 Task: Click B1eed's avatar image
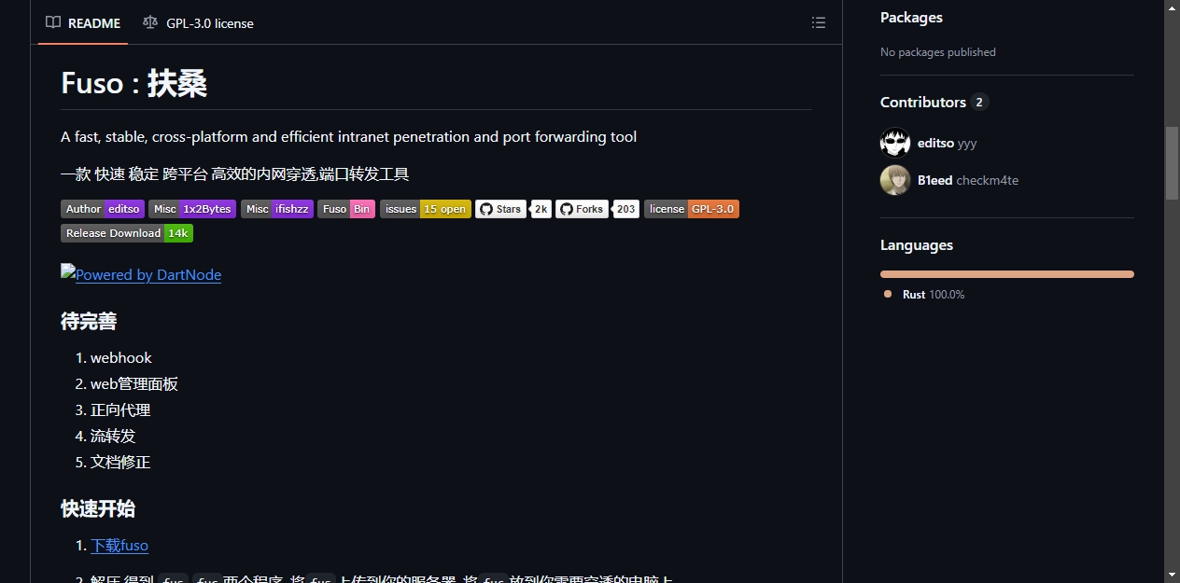(895, 180)
